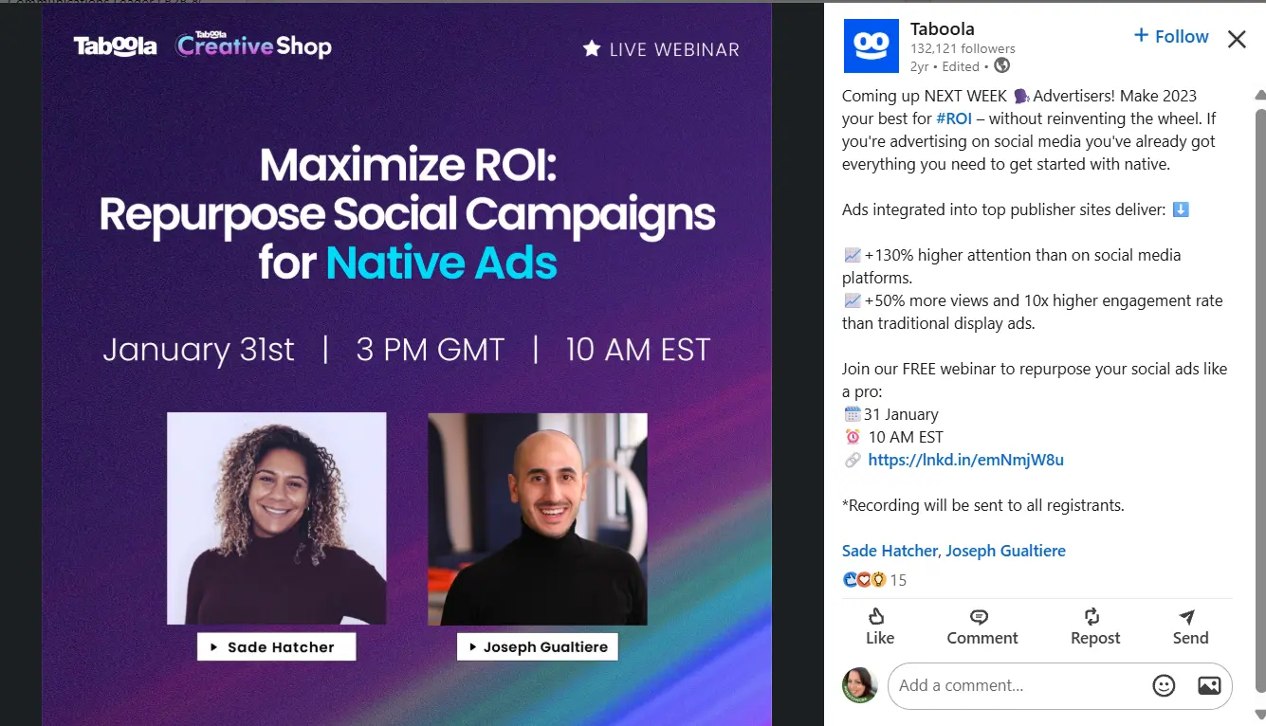Attach an image to the comment

point(1208,685)
